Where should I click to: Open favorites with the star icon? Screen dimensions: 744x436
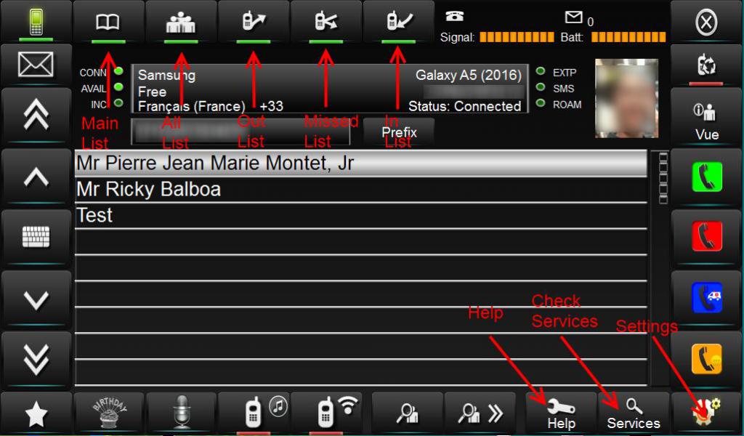tap(36, 413)
